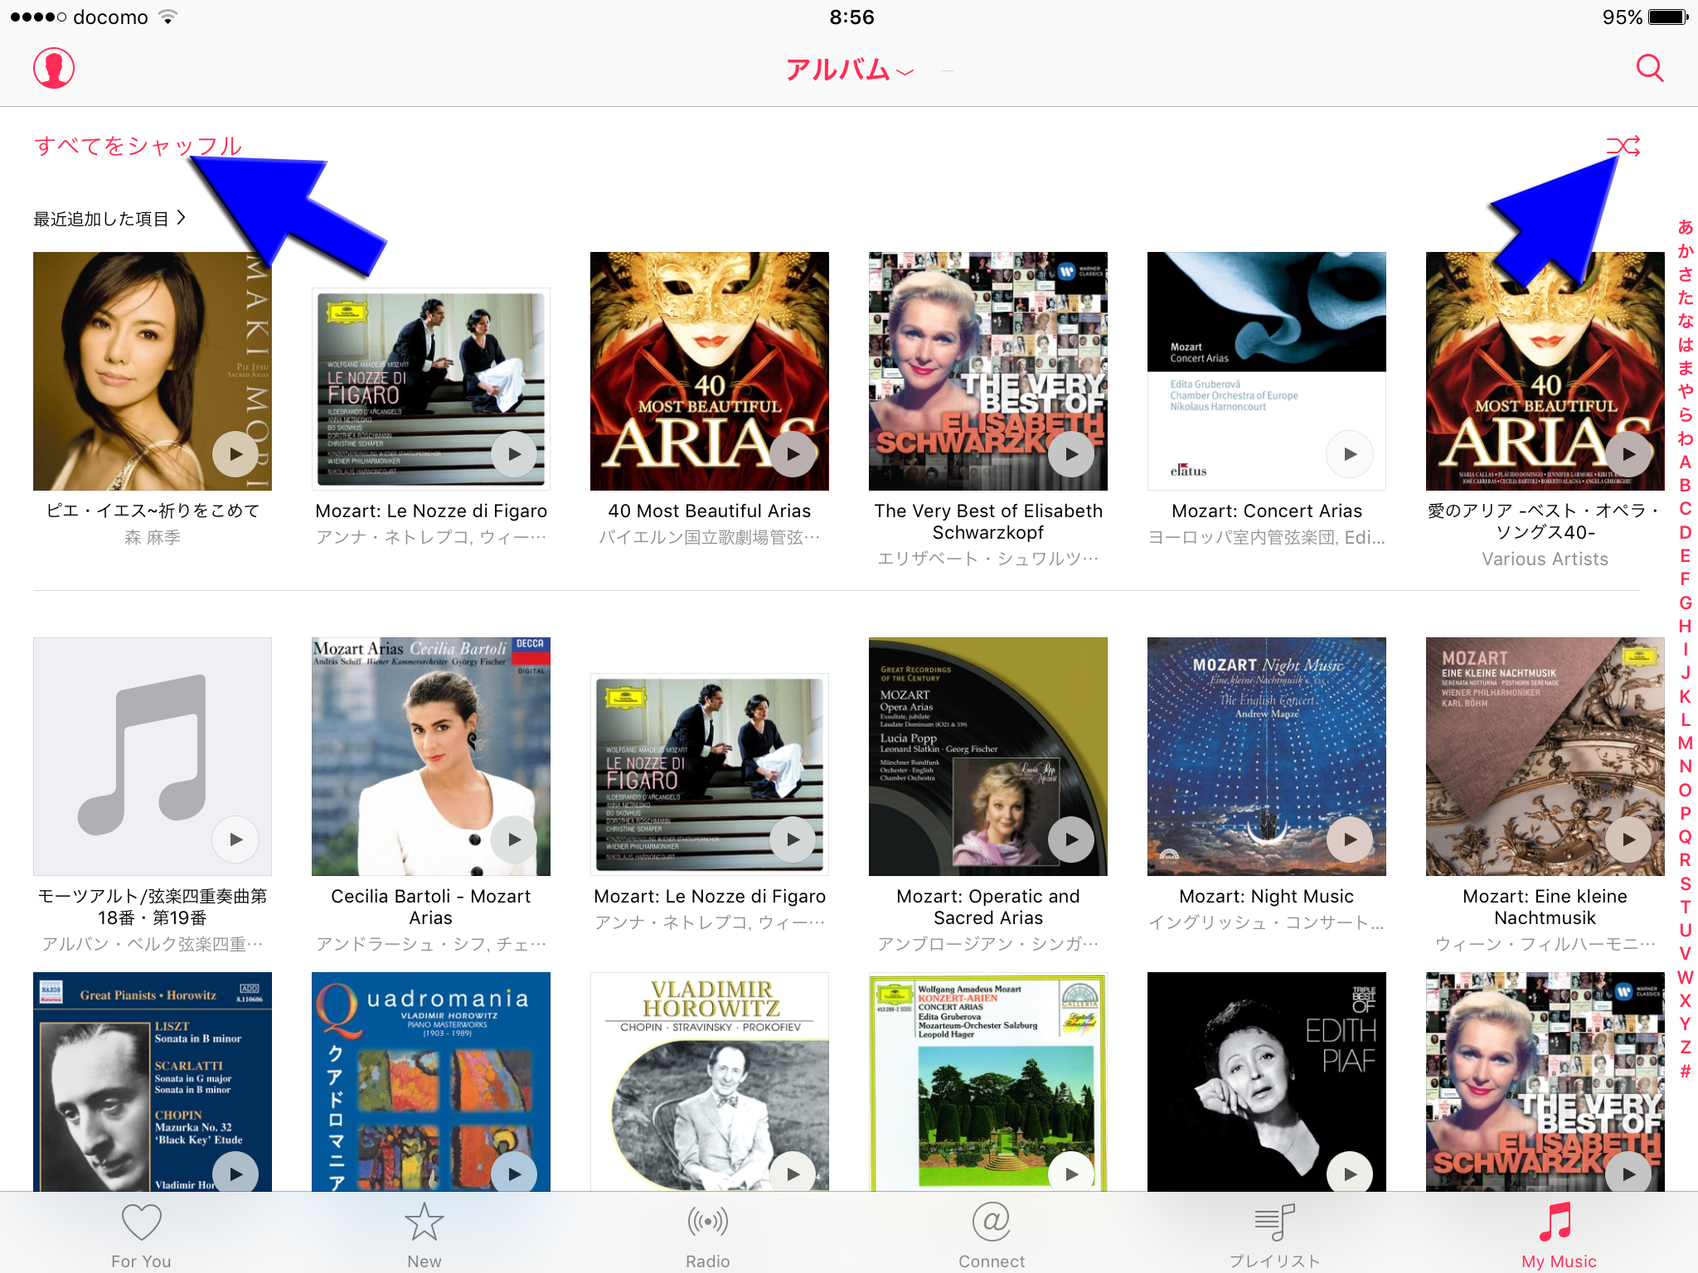
Task: Open search with the magnifier icon
Action: click(x=1650, y=68)
